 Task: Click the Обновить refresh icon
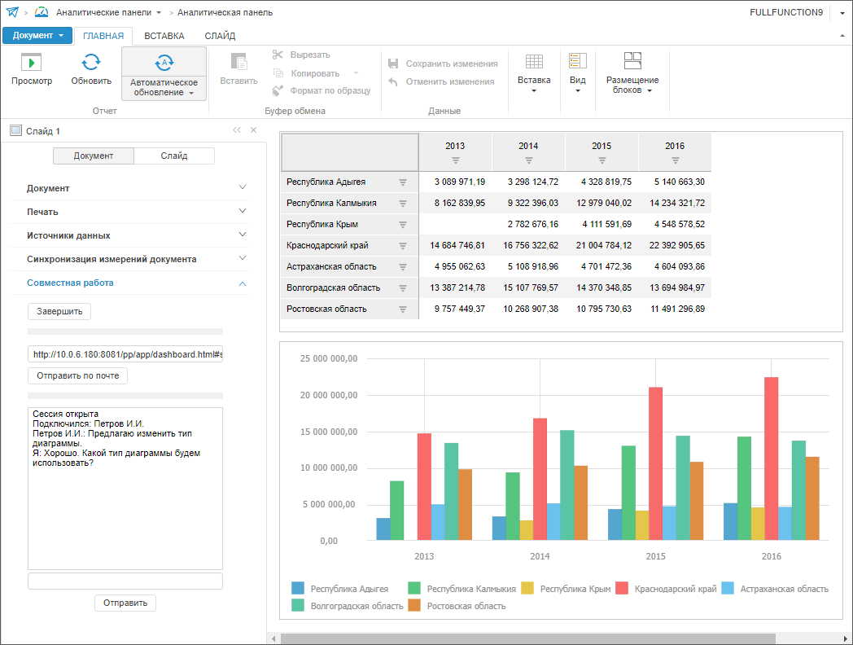coord(91,62)
